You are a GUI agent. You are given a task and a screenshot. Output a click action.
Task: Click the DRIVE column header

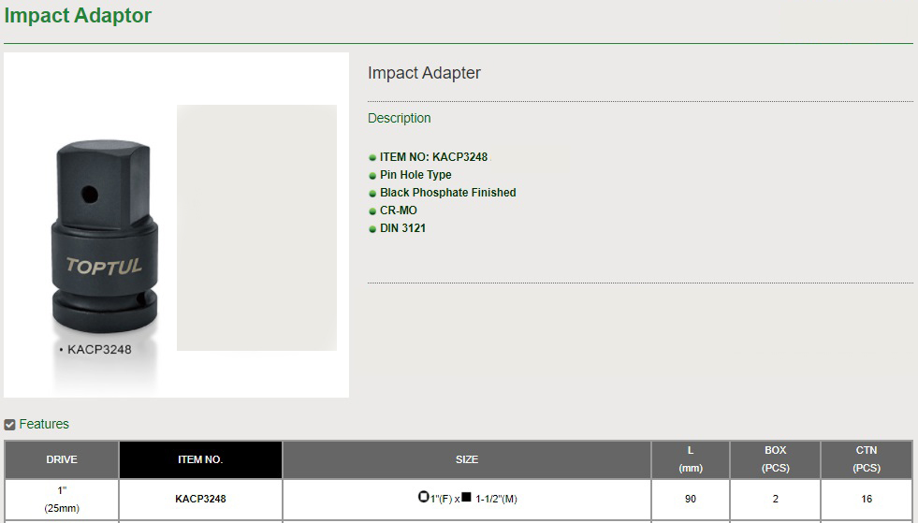click(x=62, y=459)
